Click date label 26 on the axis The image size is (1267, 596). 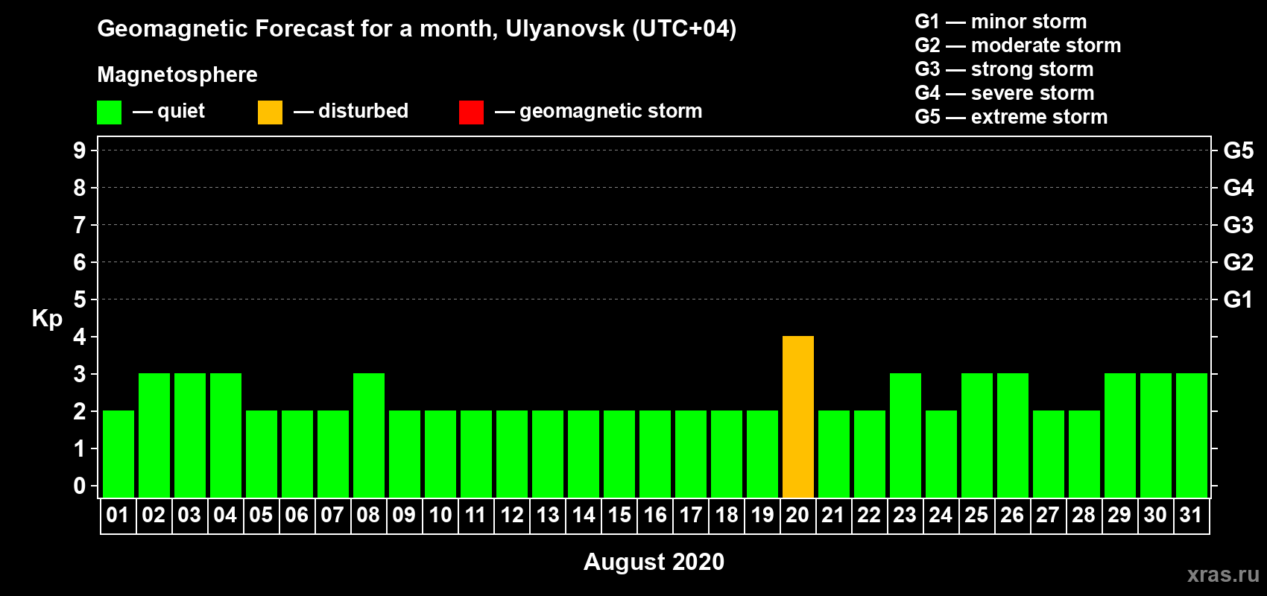point(1012,515)
